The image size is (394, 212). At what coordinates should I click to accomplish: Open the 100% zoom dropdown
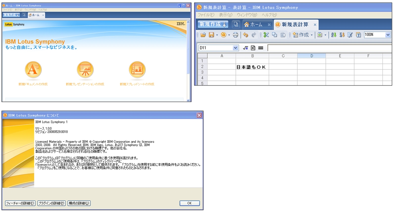point(388,35)
